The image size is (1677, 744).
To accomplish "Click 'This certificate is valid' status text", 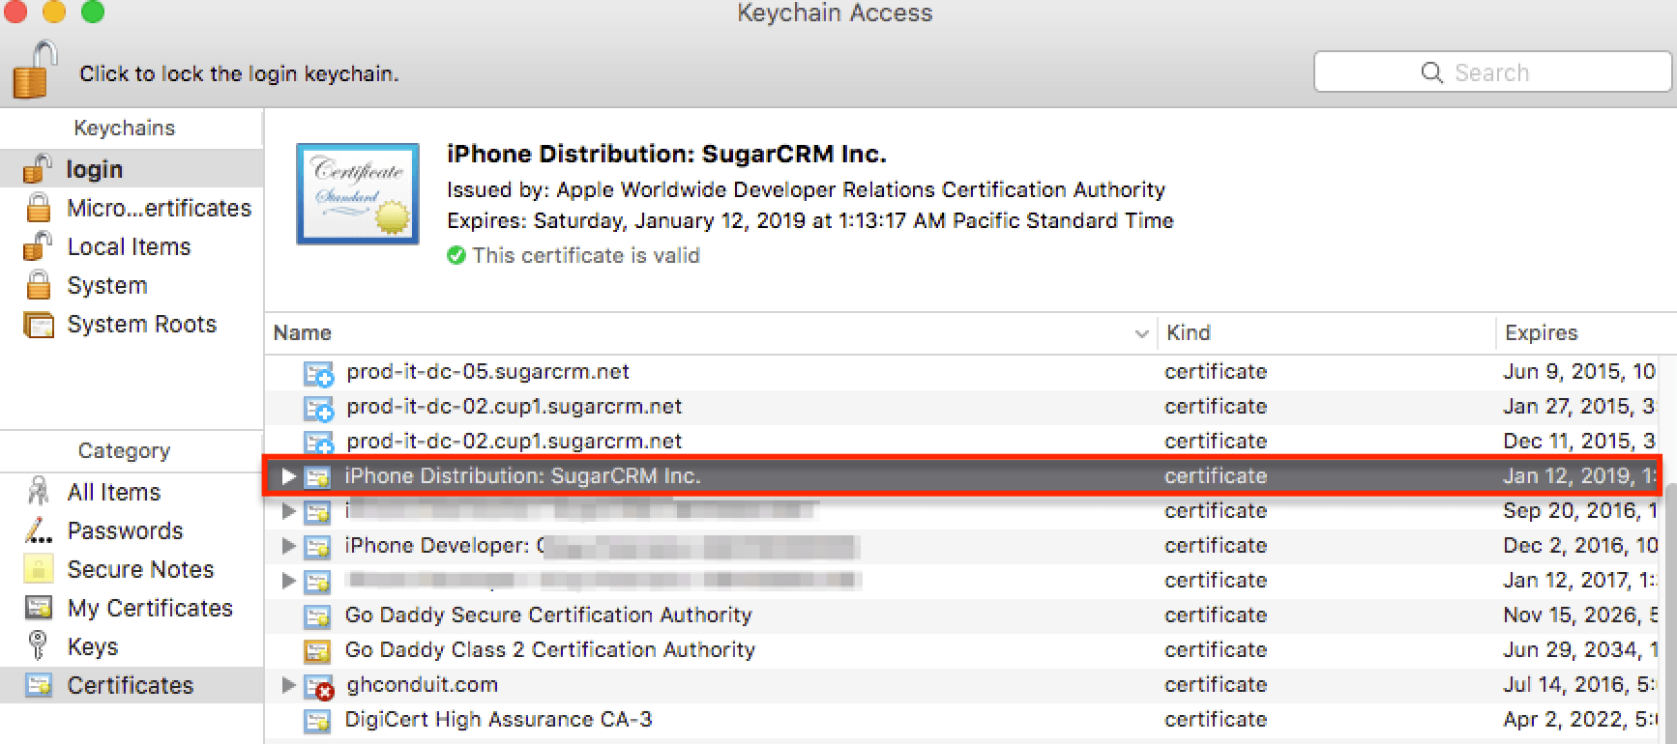I will tap(586, 255).
